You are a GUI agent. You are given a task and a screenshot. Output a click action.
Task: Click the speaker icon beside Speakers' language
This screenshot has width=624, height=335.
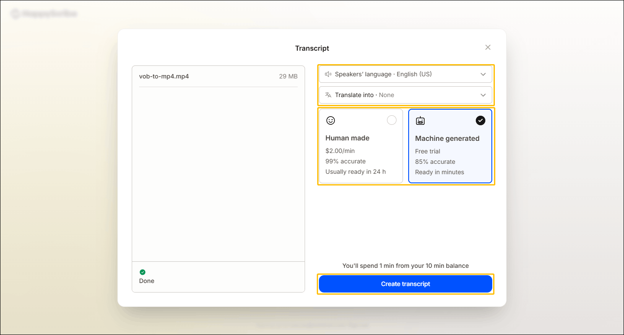coord(328,74)
